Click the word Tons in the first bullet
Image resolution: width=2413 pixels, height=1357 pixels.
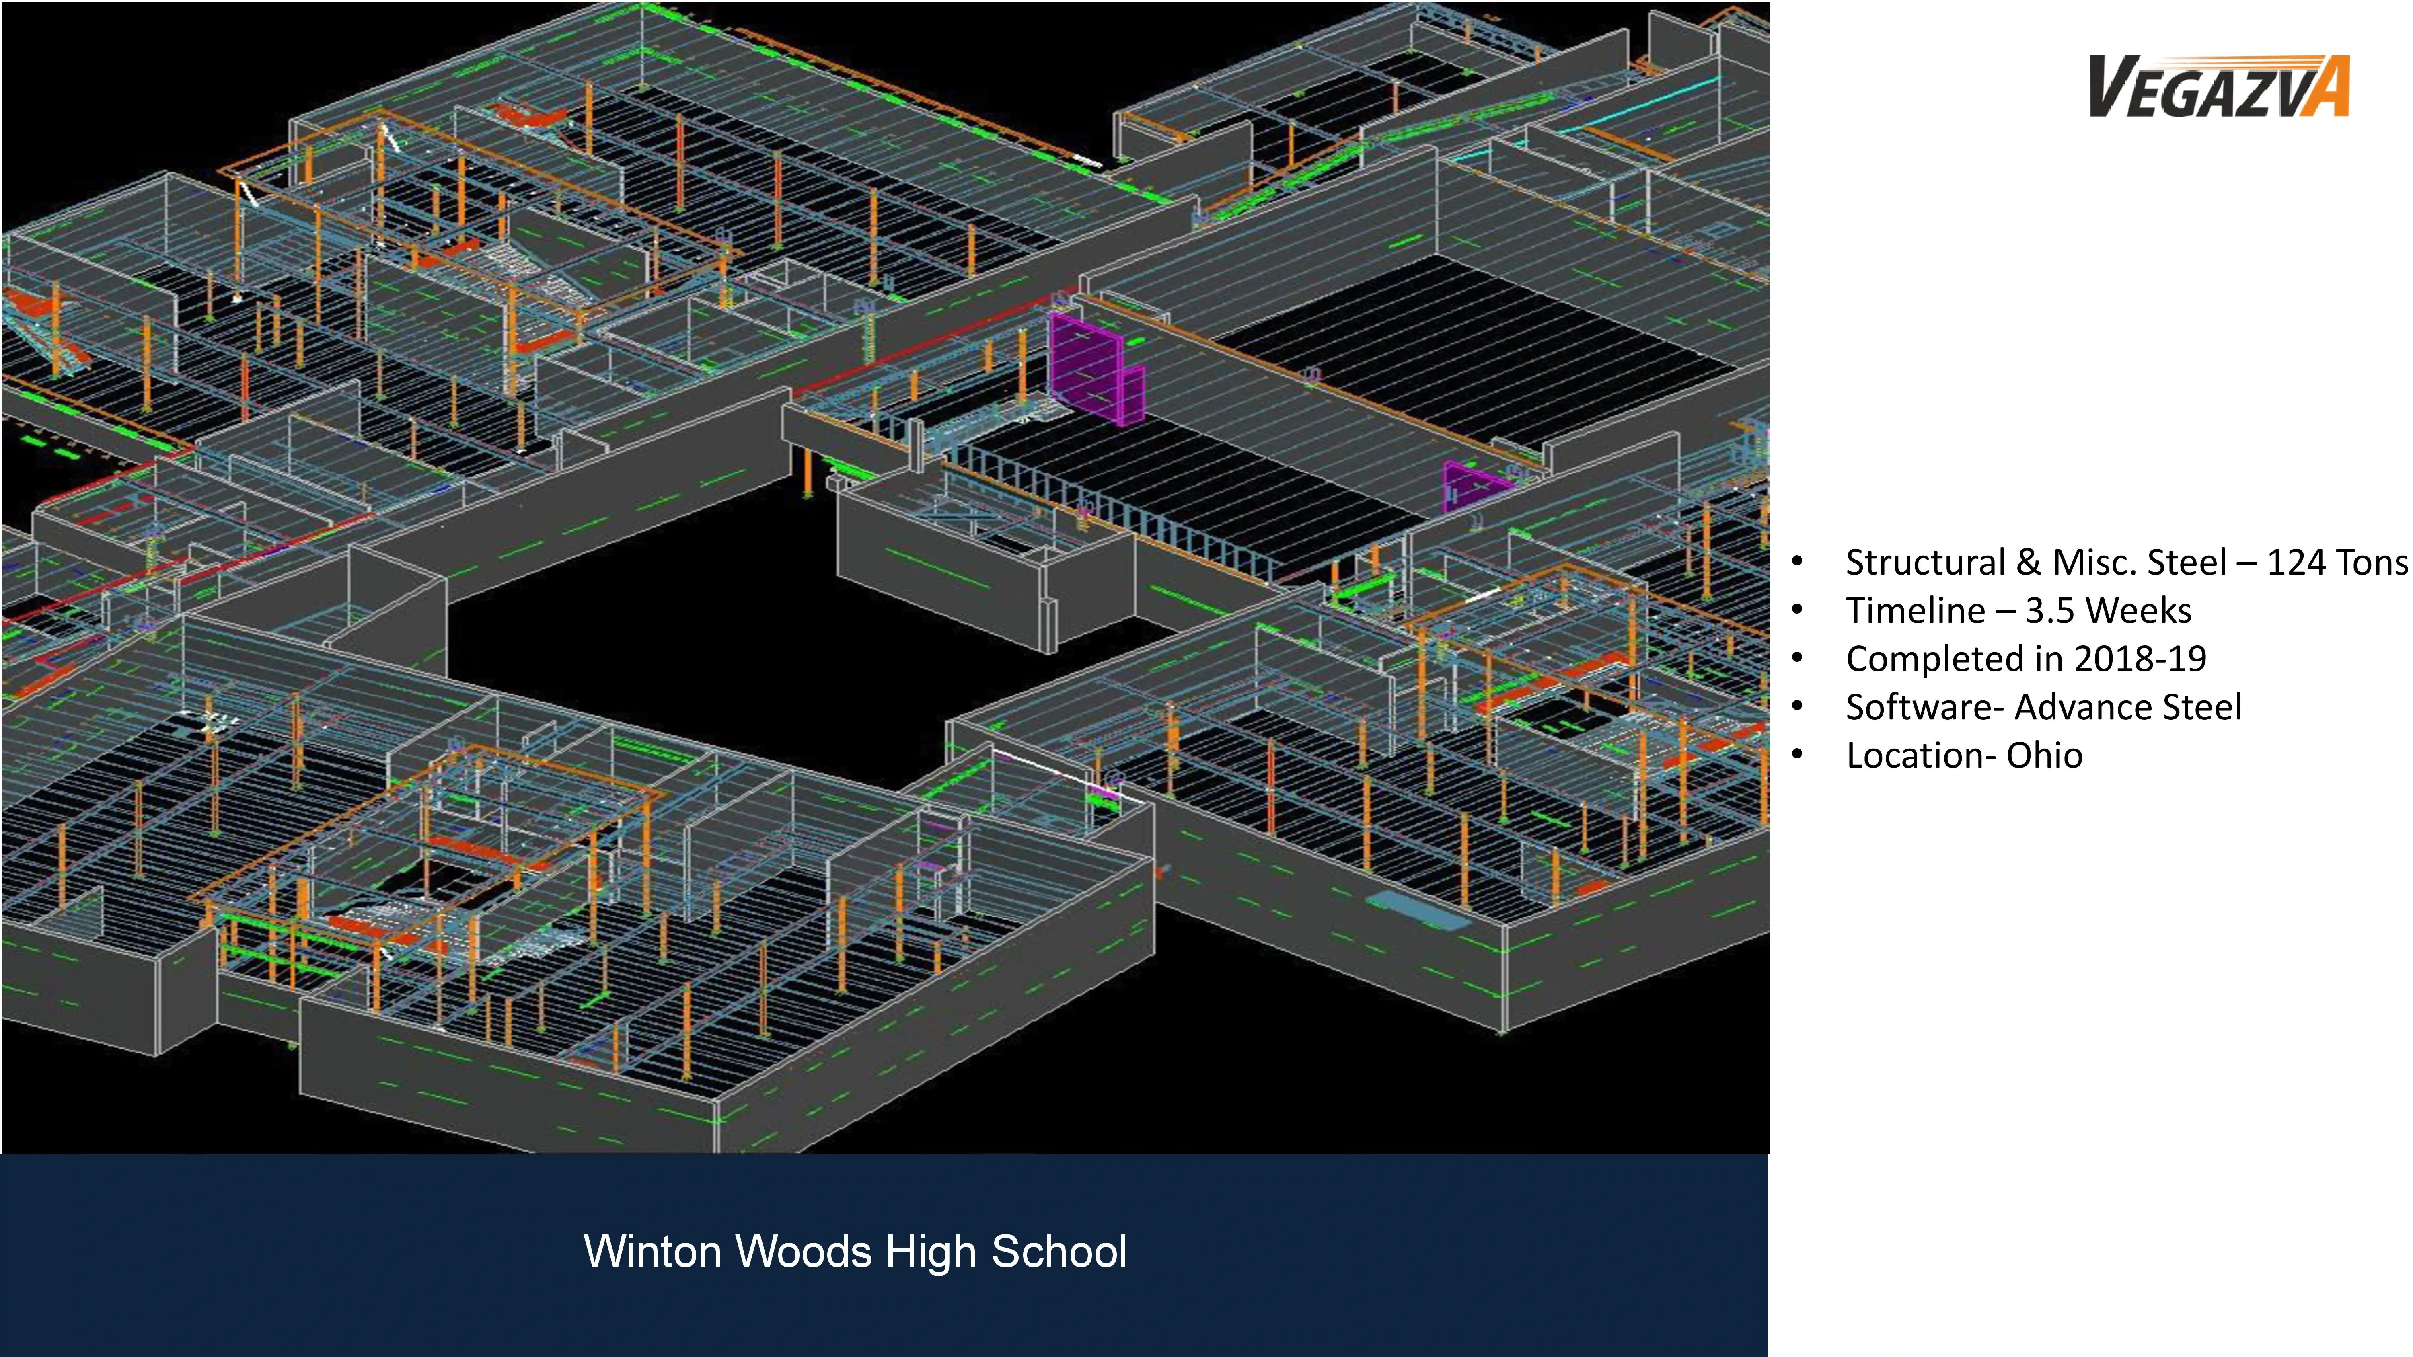[2373, 562]
